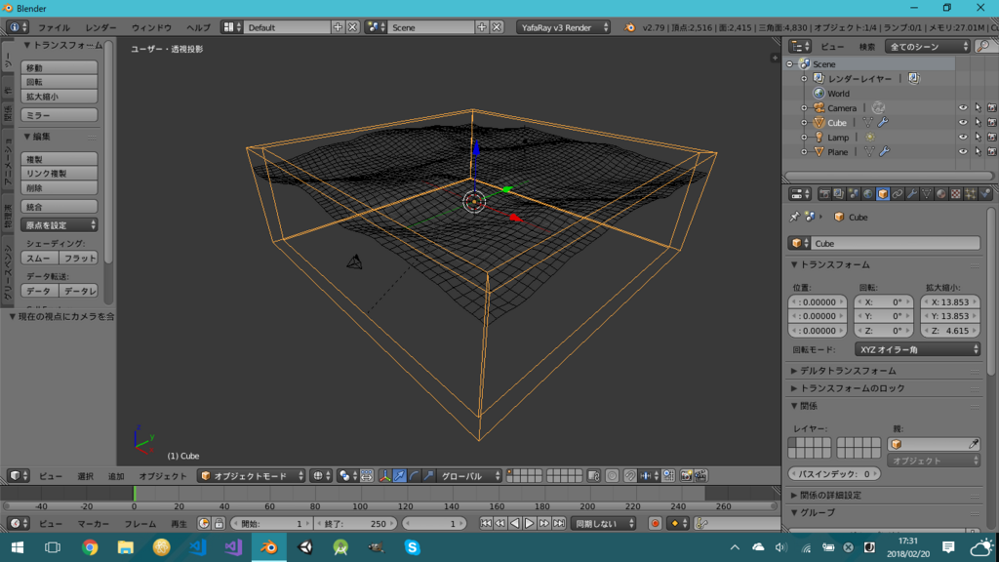Hide Camera in viewport via eye icon
The image size is (999, 562).
[963, 107]
